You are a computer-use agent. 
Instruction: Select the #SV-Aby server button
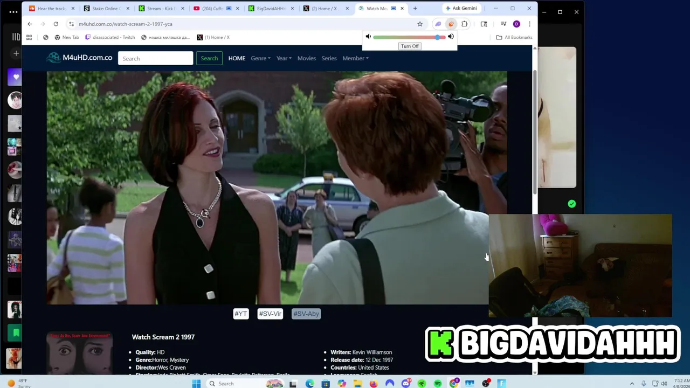(306, 314)
